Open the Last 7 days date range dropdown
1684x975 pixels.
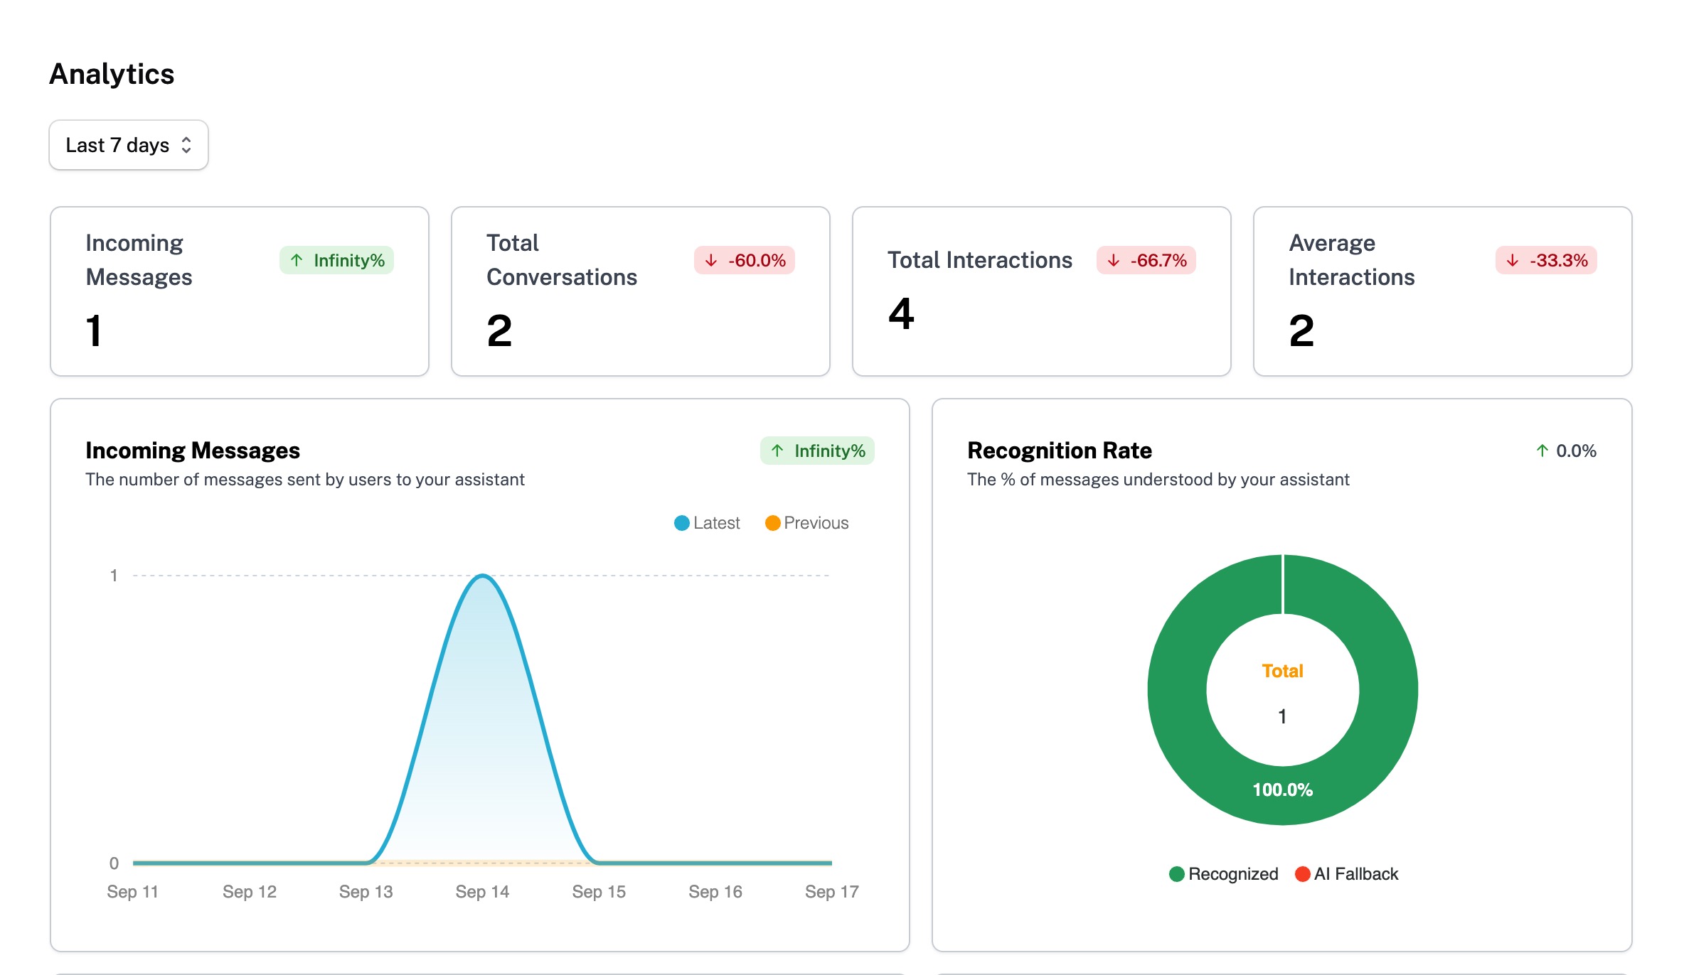[x=129, y=145]
